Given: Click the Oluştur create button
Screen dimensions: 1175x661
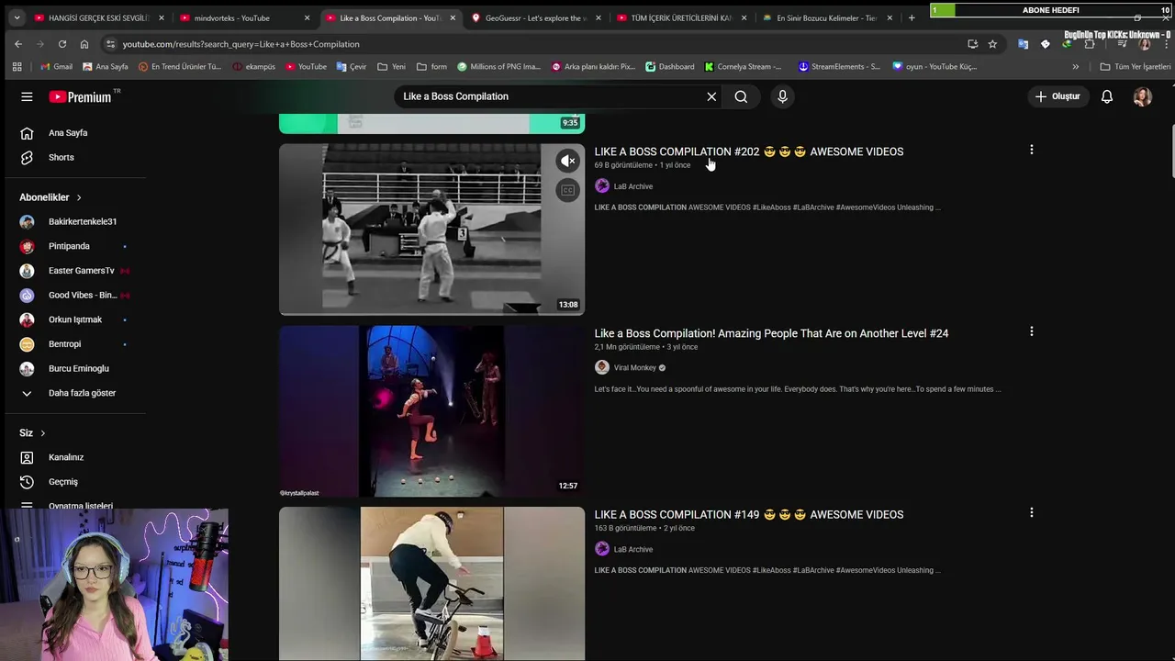Looking at the screenshot, I should (1057, 96).
